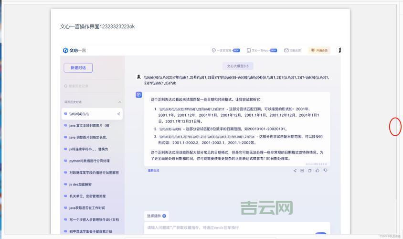The width and height of the screenshot is (403, 239).
Task: Open history chat 对数据库某字段的值进行加密解密
Action: [x=92, y=173]
